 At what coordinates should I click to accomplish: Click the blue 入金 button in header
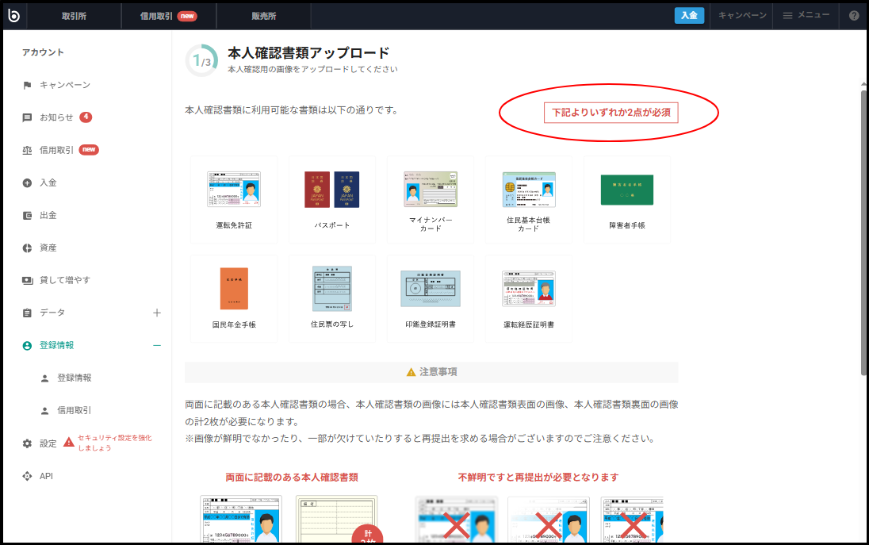tap(688, 15)
